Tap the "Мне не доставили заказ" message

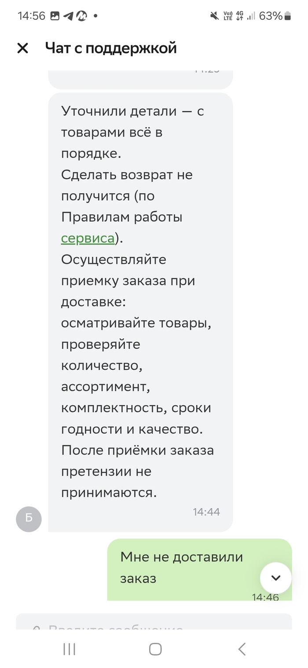pos(181,567)
